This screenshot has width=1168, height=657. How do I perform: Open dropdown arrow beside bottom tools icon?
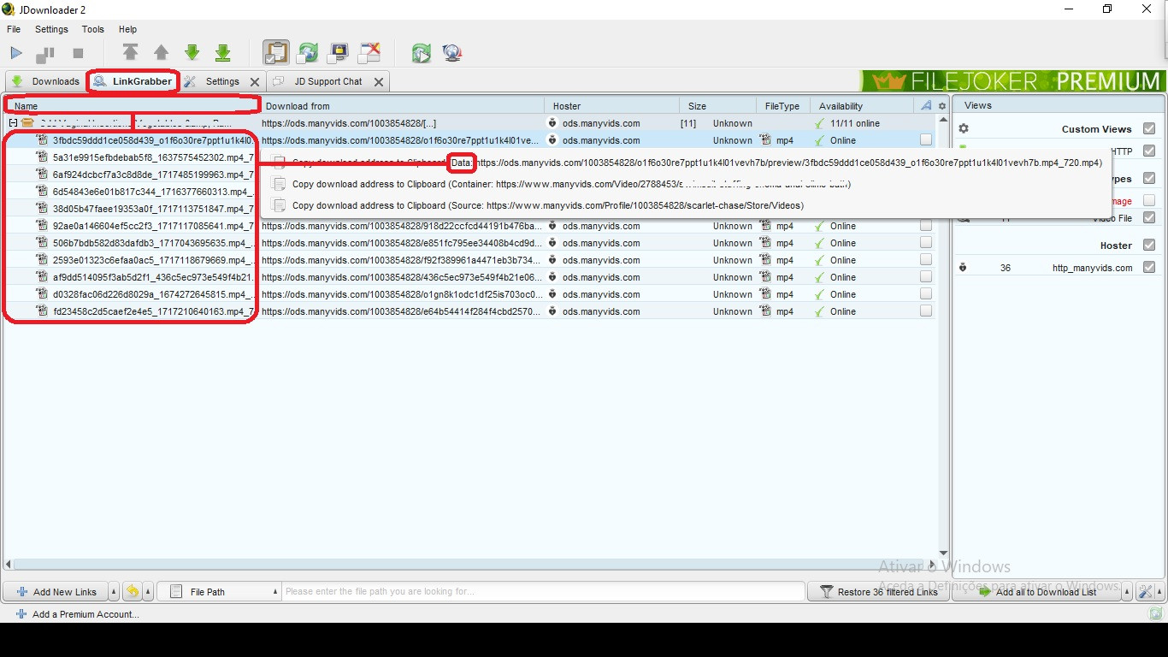click(1159, 592)
